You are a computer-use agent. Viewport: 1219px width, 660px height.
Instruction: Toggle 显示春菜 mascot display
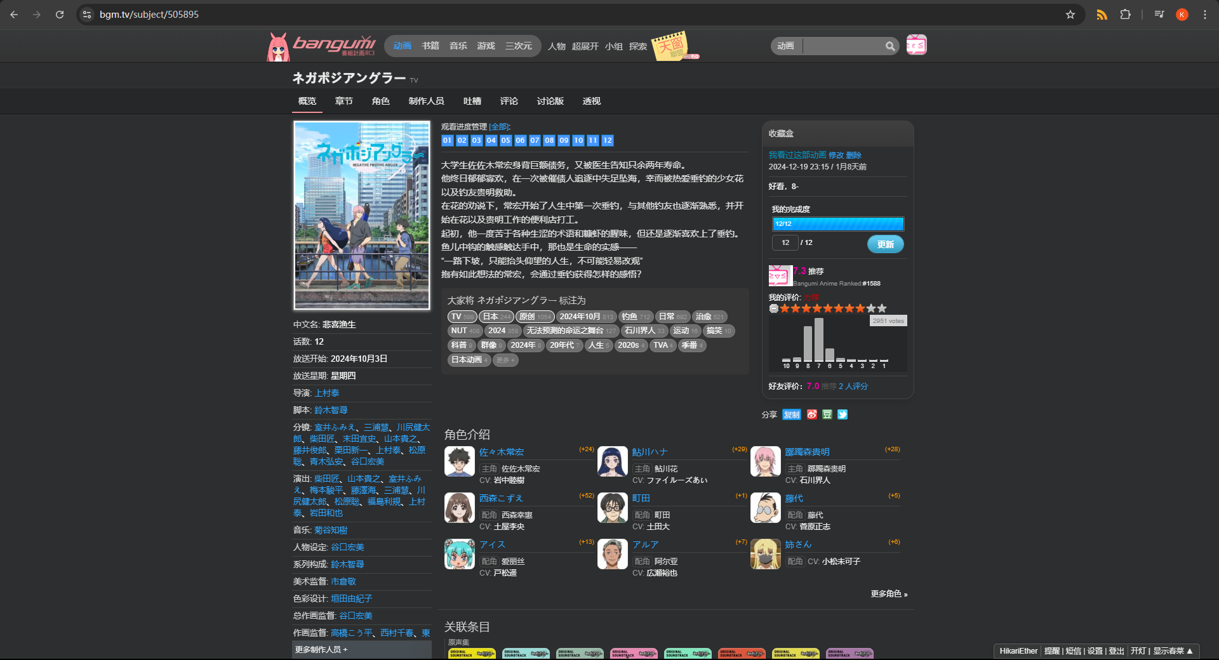click(x=1173, y=651)
